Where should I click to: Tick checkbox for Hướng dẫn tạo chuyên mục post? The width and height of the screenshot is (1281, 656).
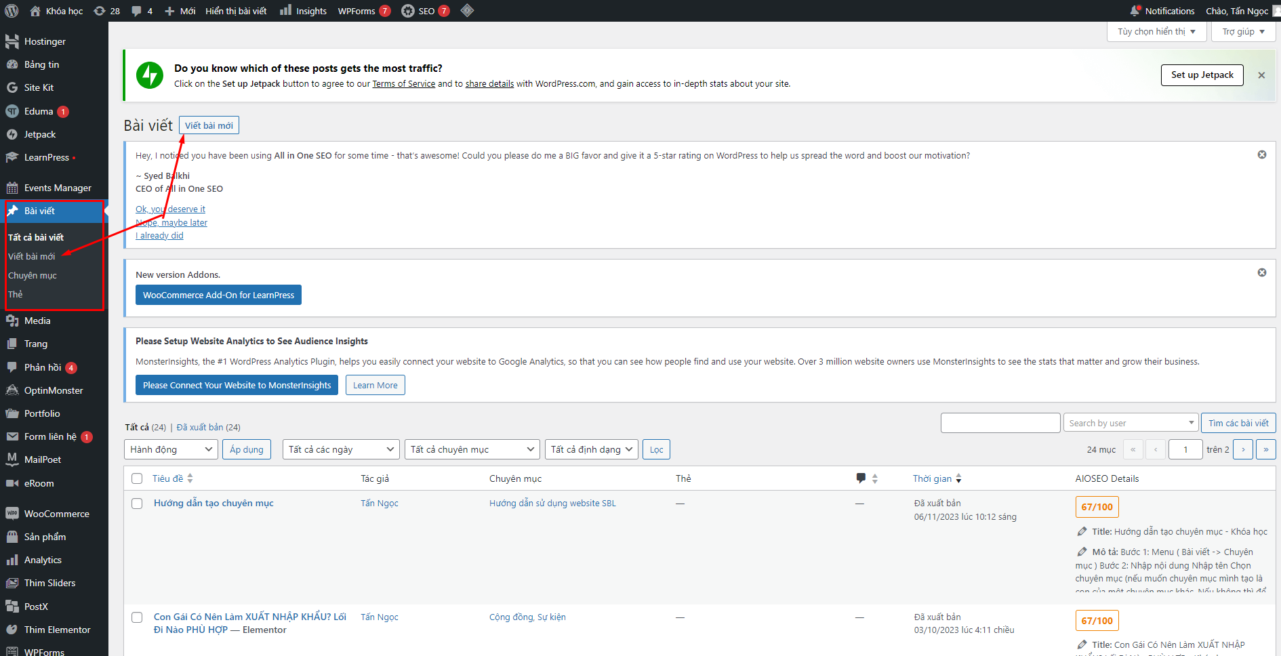point(137,504)
